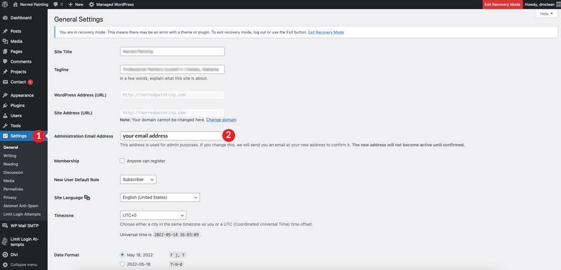Click the Collapse menu arrow icon
The width and height of the screenshot is (561, 270).
(x=5, y=265)
